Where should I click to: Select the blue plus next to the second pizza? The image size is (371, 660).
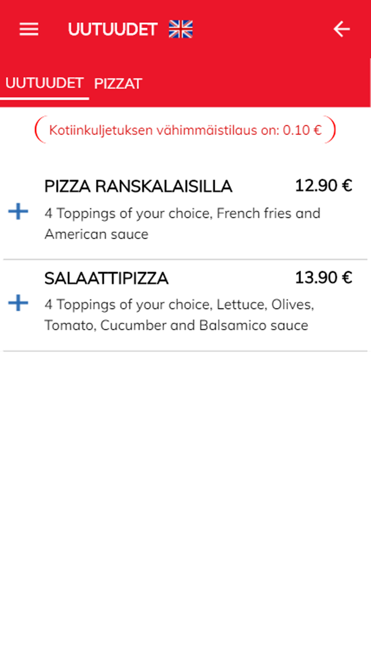click(17, 303)
